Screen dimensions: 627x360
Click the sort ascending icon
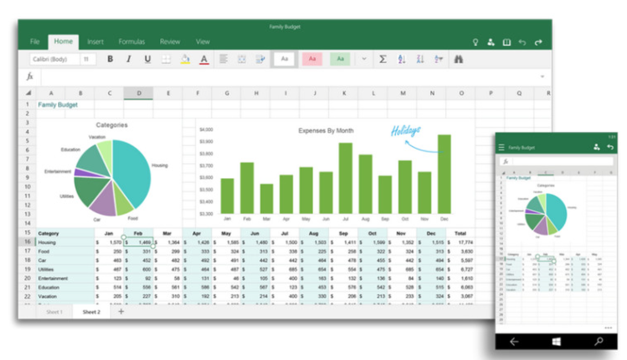click(402, 59)
